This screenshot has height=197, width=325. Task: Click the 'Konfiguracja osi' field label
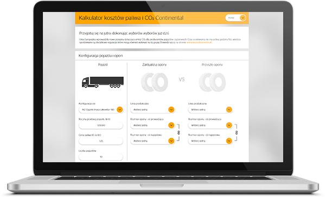(x=87, y=104)
